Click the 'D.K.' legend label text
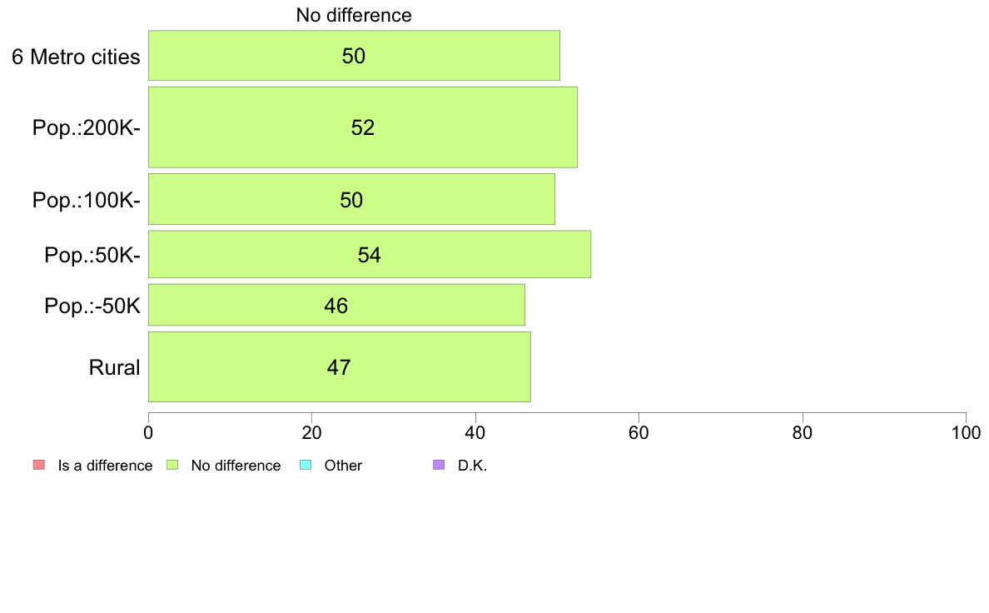 (x=472, y=466)
